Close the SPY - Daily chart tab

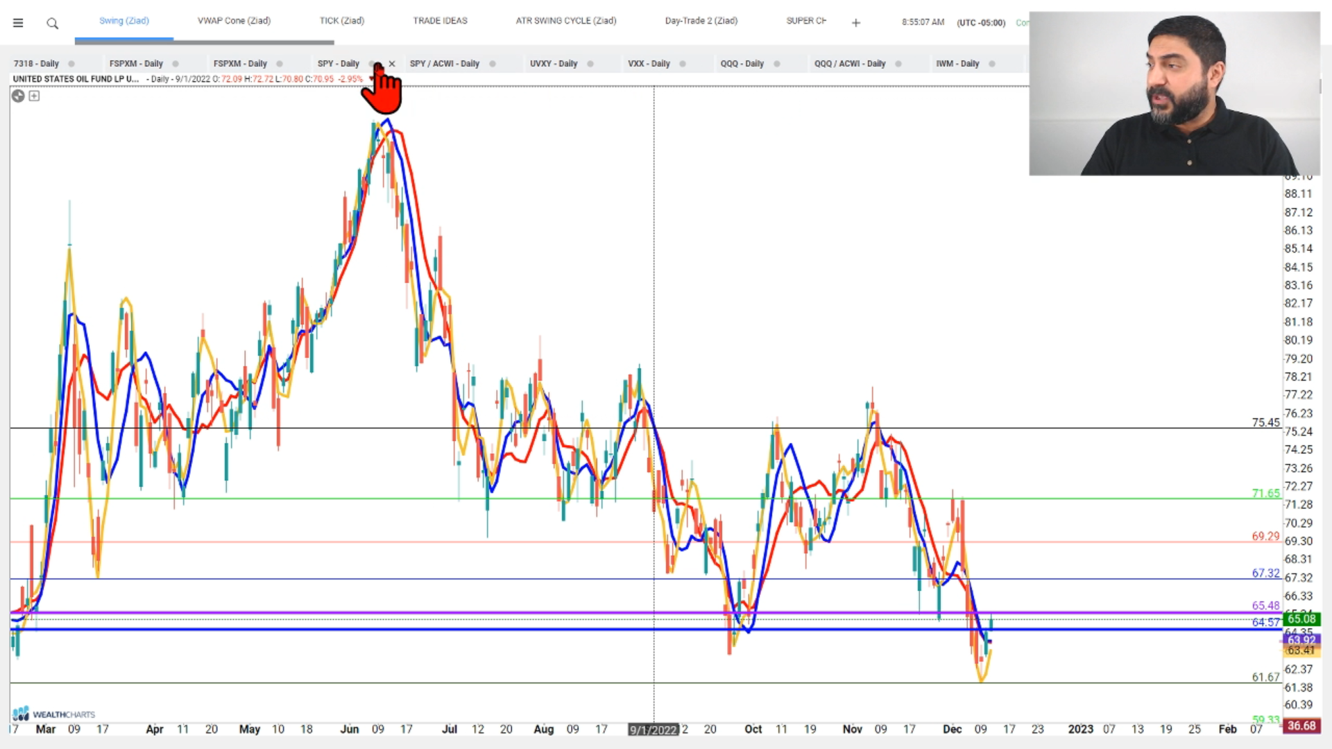392,64
